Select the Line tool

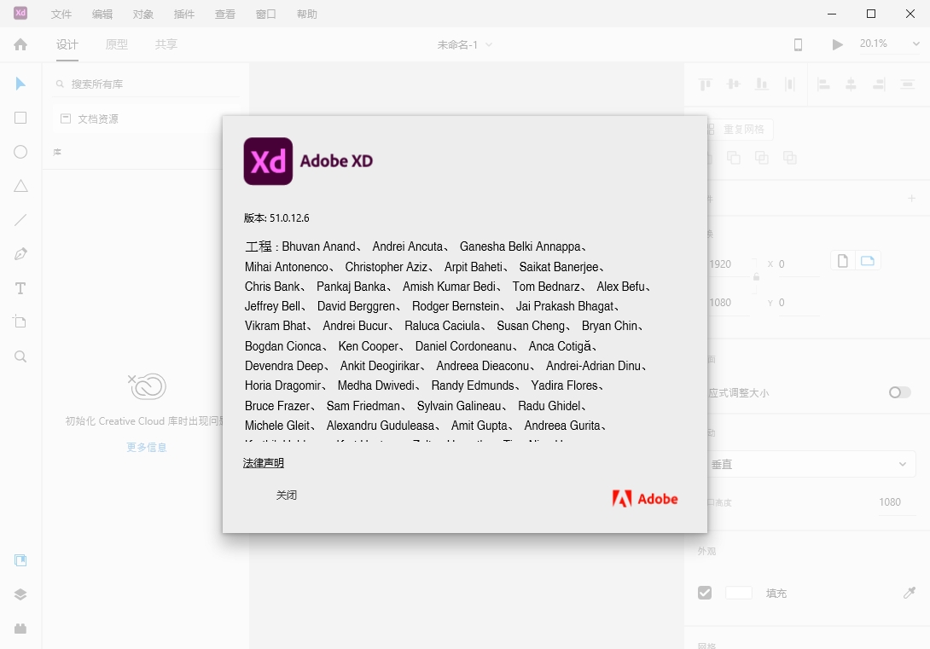(20, 221)
